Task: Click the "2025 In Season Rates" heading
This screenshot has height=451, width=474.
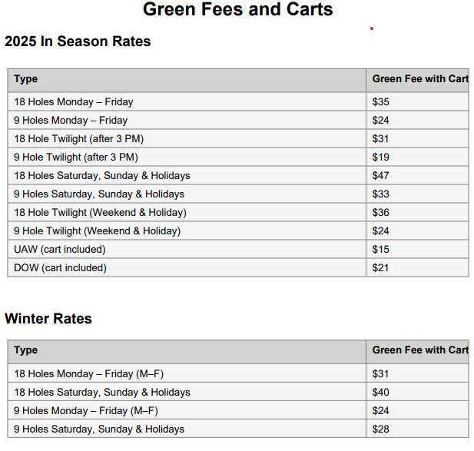Action: point(78,41)
